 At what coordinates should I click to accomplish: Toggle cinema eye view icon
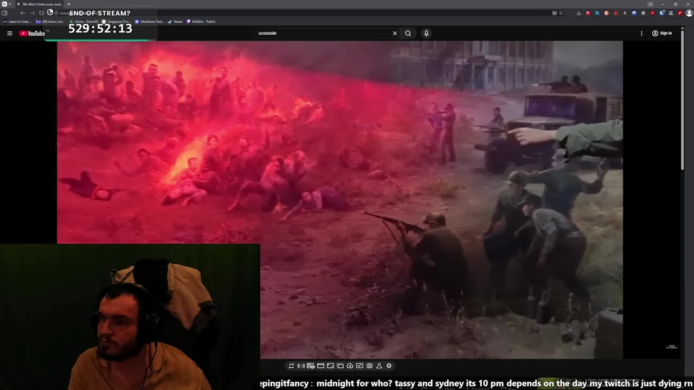point(311,366)
